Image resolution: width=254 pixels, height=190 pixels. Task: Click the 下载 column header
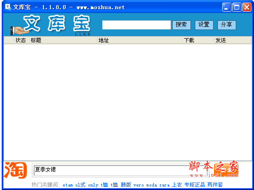point(198,40)
